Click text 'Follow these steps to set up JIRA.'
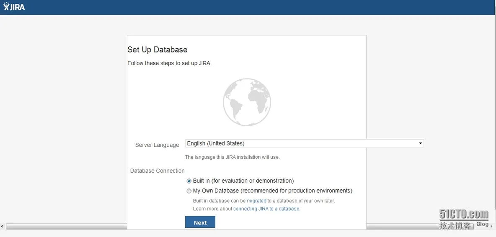Viewport: 496px width, 237px height. coord(170,63)
